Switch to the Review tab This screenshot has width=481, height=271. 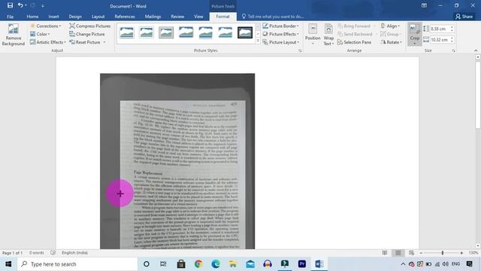click(x=177, y=17)
